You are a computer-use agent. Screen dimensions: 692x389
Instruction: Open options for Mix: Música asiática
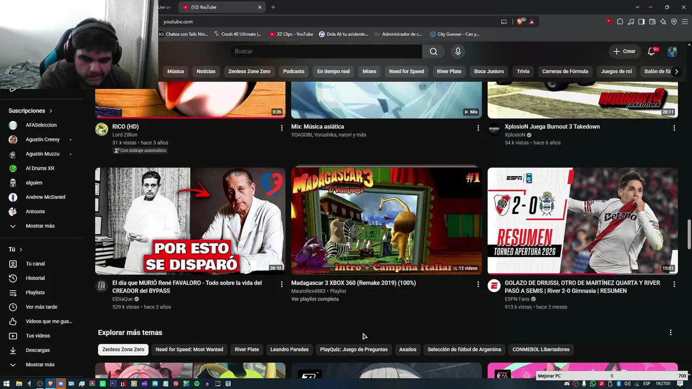point(478,128)
